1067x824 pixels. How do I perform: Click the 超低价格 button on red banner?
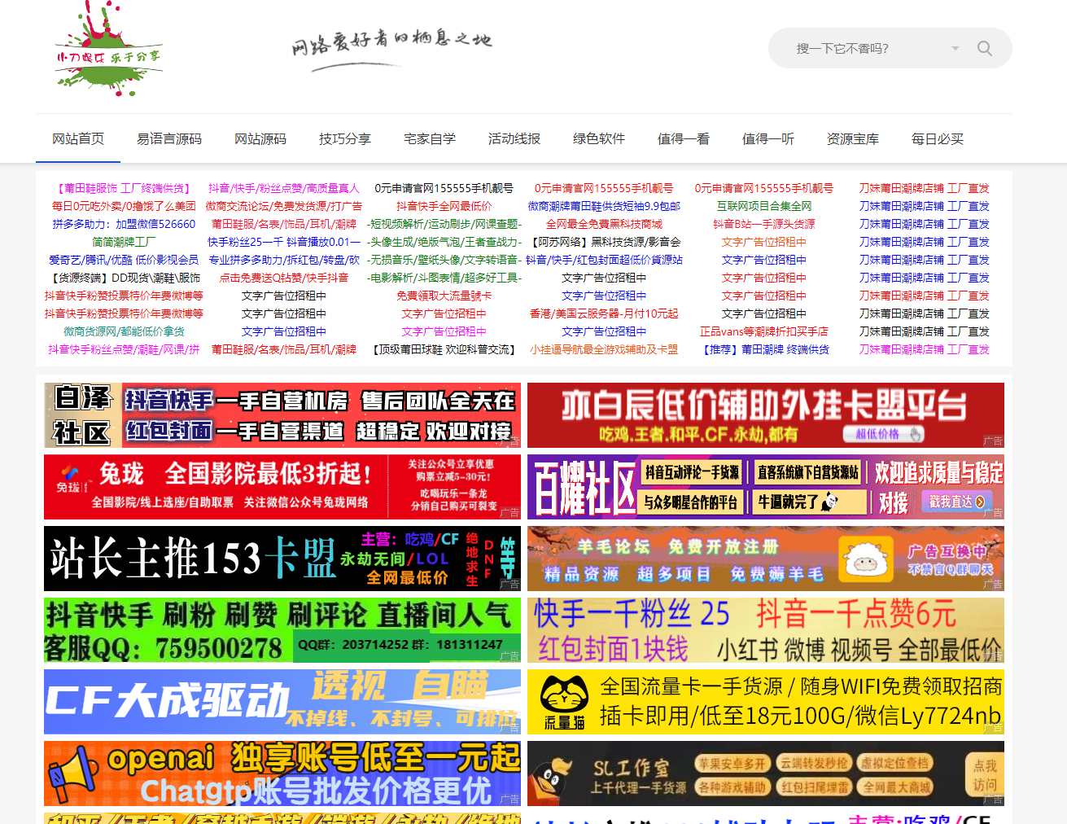click(884, 434)
